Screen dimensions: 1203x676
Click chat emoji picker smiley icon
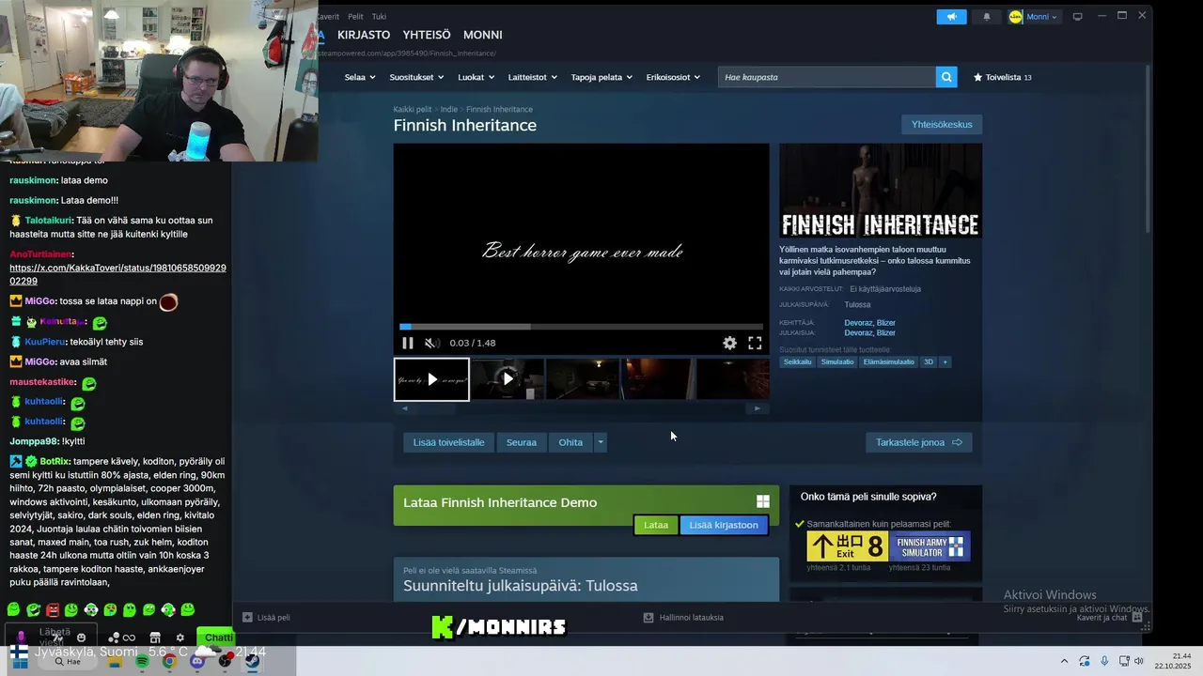[81, 638]
